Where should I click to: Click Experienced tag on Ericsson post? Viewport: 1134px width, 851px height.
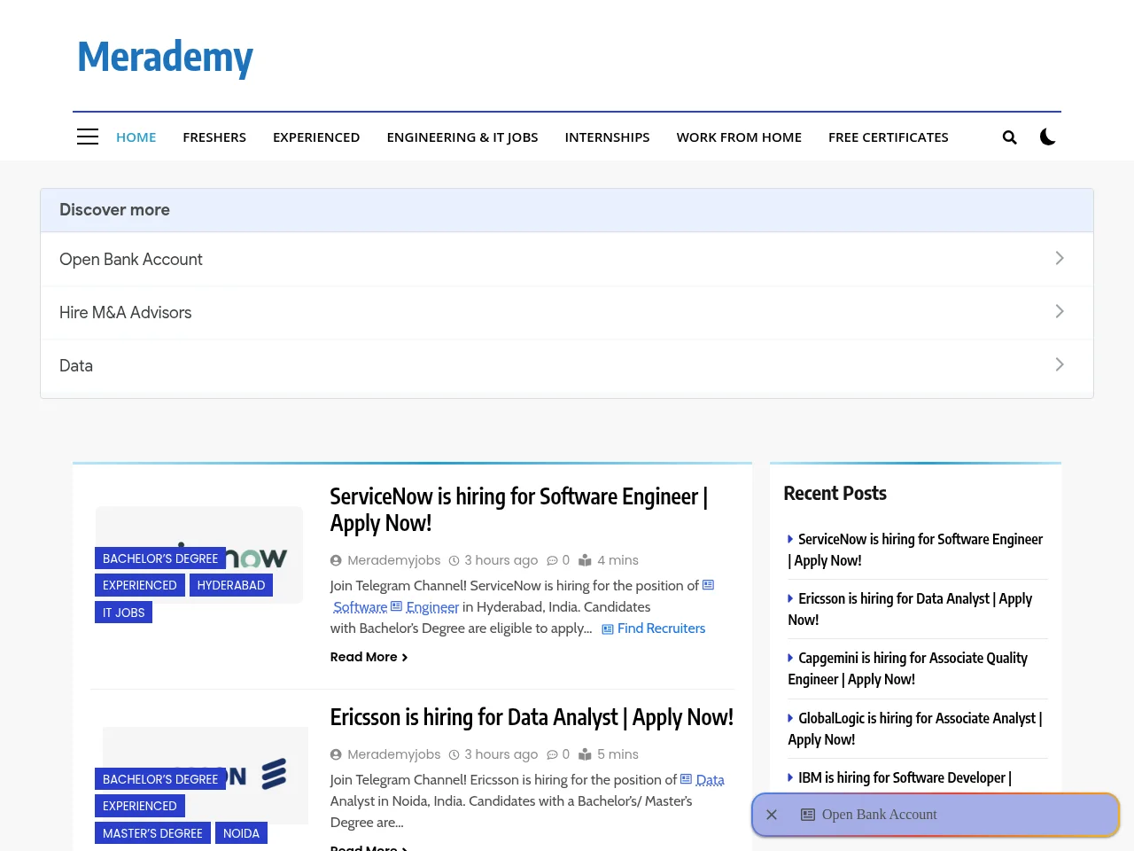(140, 806)
